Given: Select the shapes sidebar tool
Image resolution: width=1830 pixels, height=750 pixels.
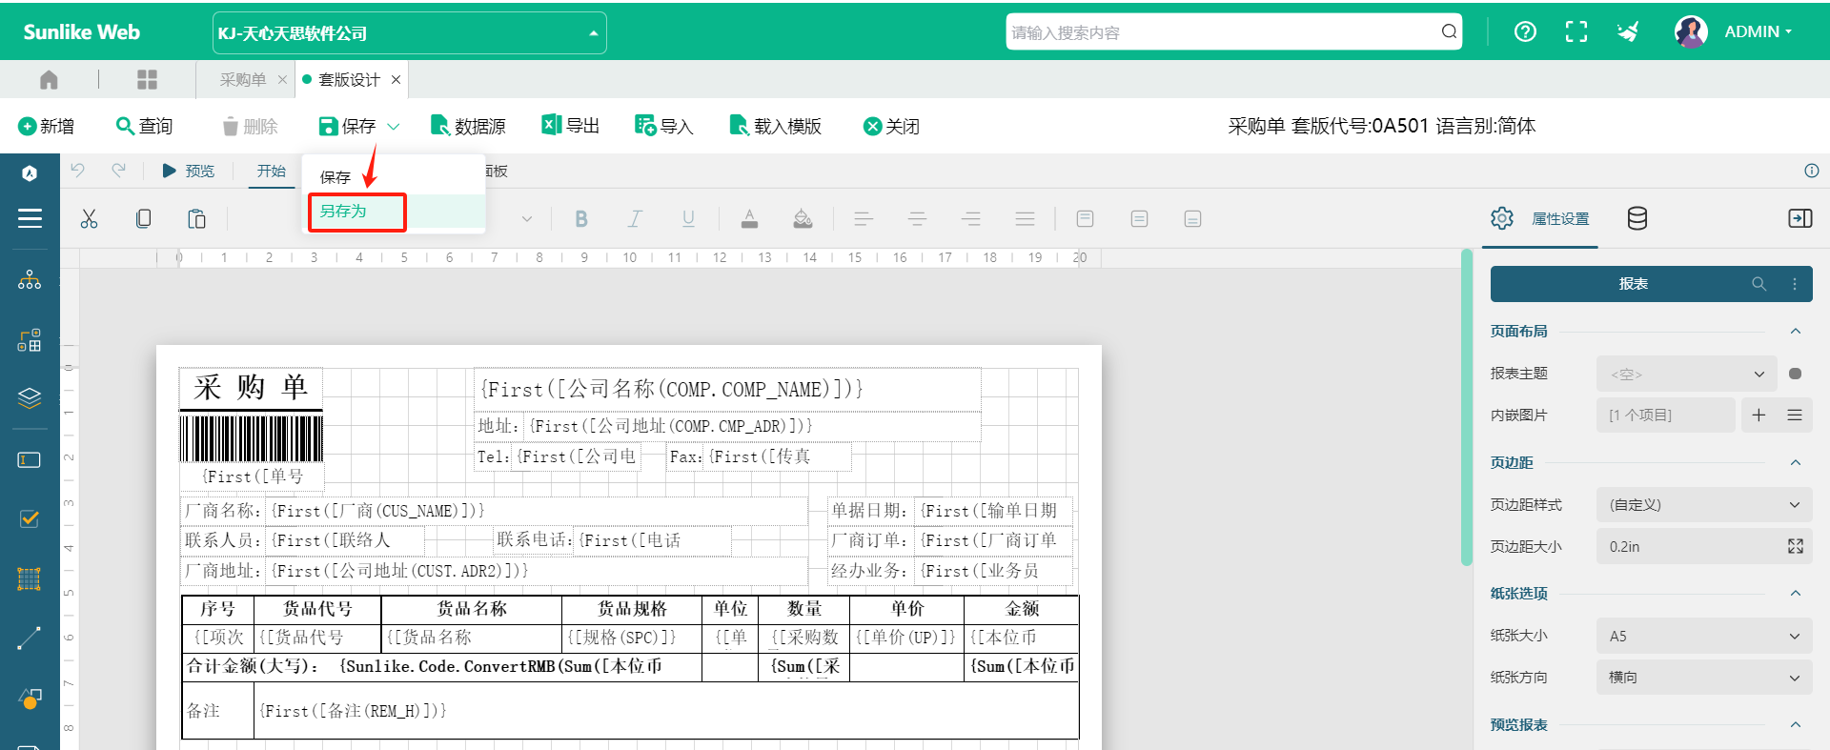Looking at the screenshot, I should pyautogui.click(x=30, y=699).
